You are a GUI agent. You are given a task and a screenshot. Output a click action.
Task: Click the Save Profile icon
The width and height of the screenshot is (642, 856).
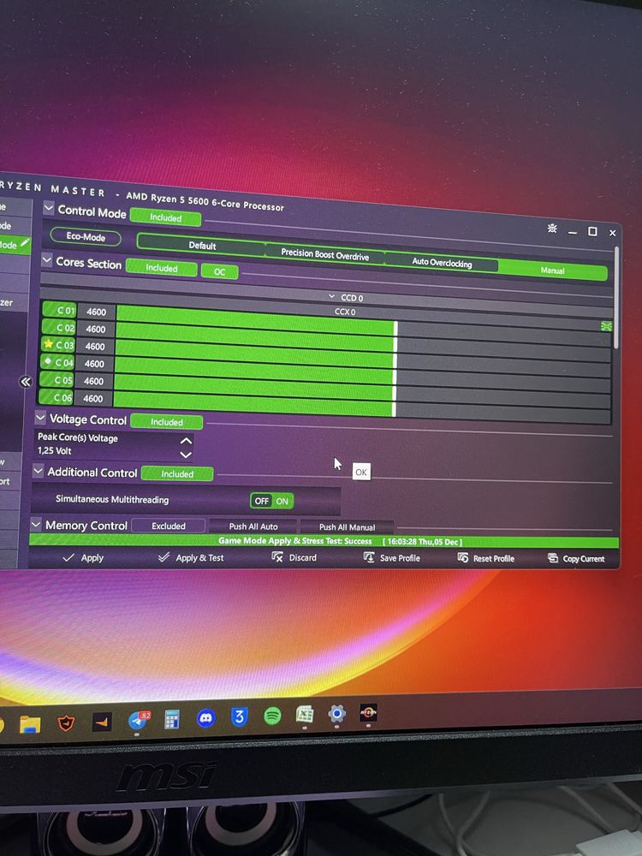[369, 557]
